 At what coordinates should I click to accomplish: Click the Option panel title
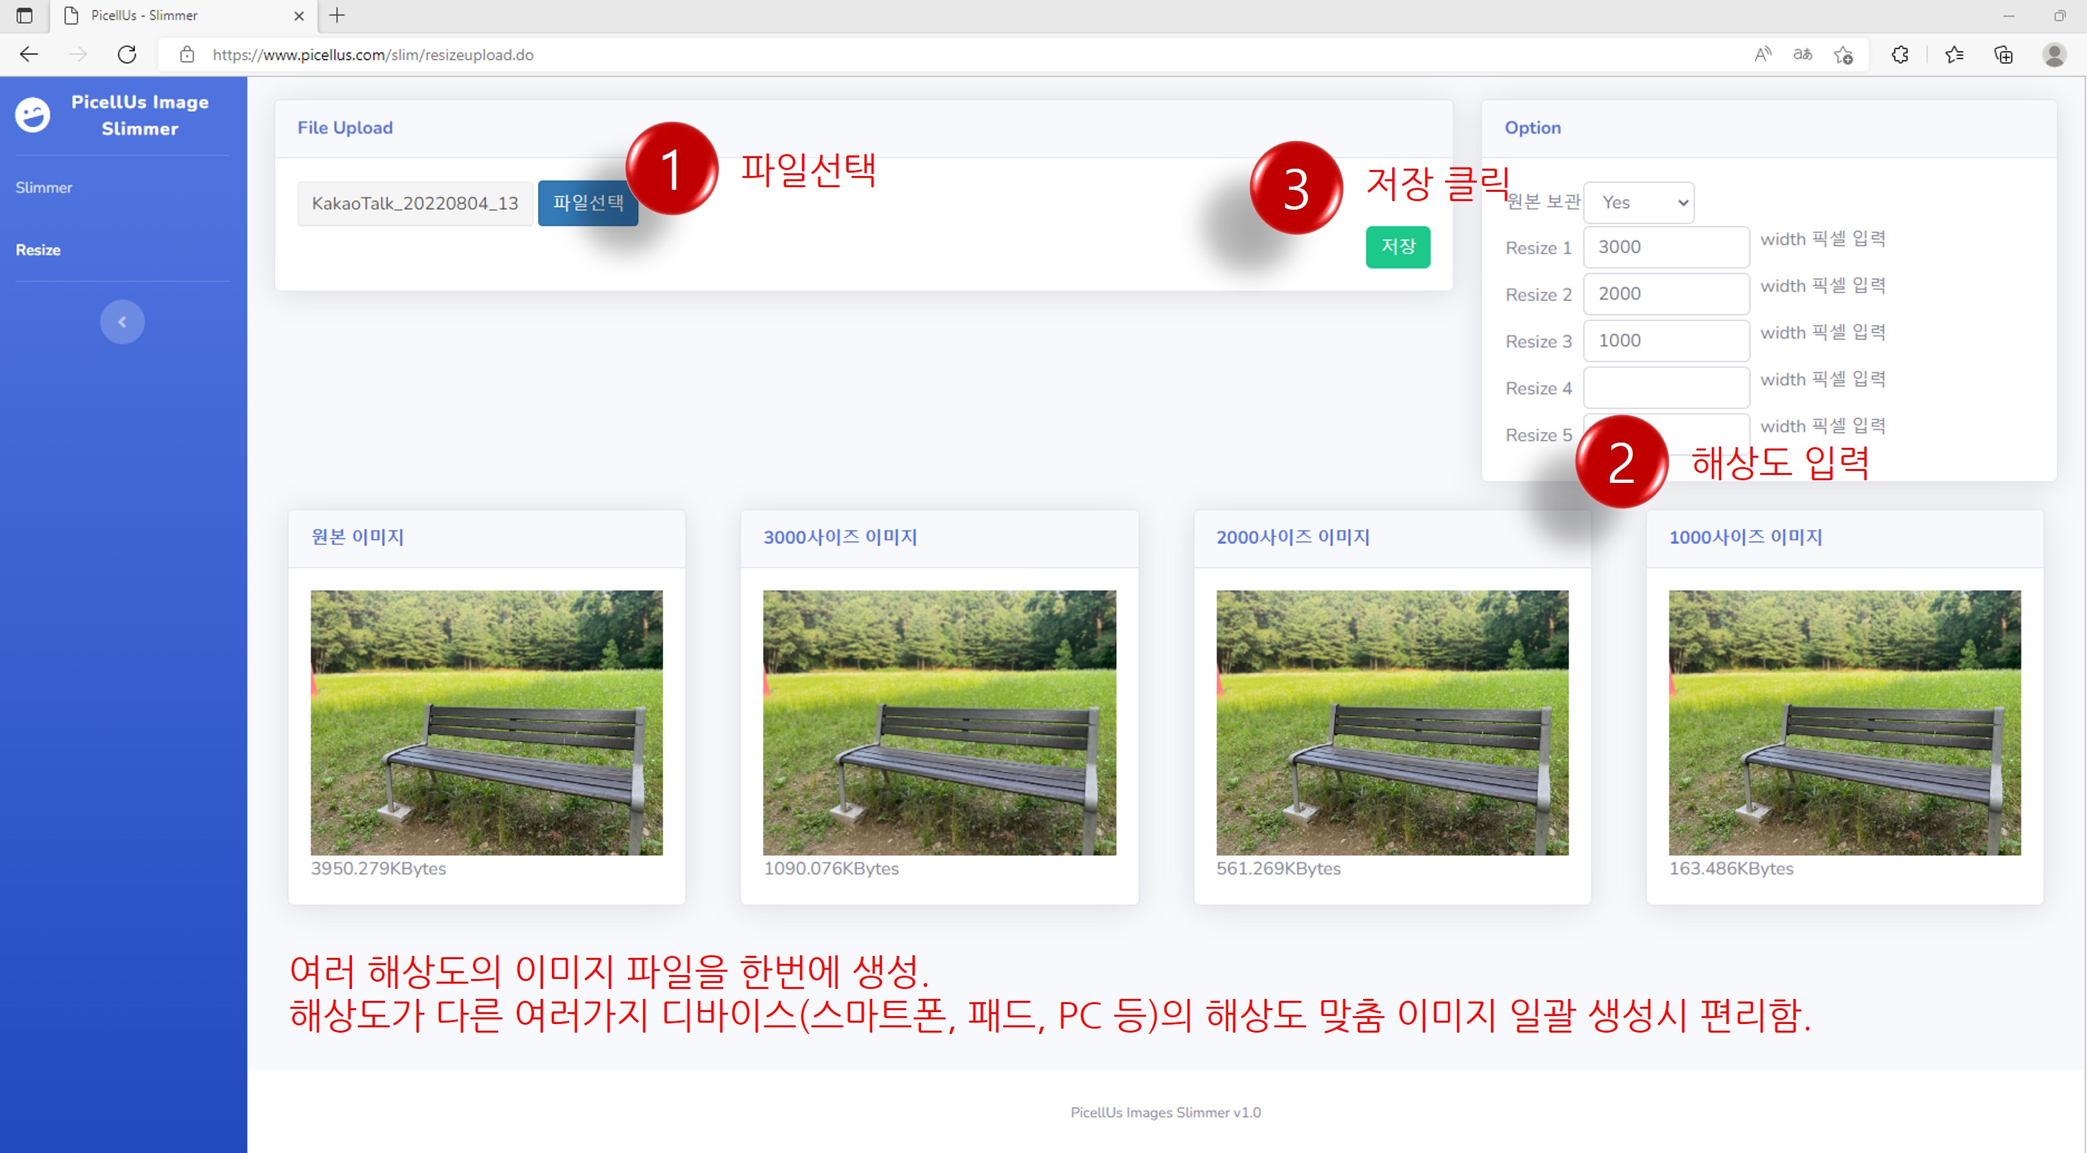(x=1533, y=128)
